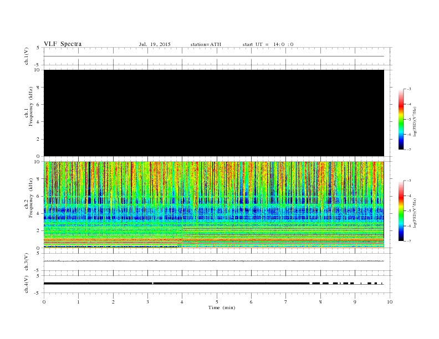The width and height of the screenshot is (439, 339).
Task: Click the ch.1 color bar 'log(PSD)(V²/Hz)' label
Action: tap(415, 121)
